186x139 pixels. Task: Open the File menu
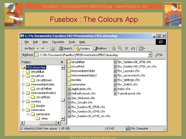click(x=27, y=42)
